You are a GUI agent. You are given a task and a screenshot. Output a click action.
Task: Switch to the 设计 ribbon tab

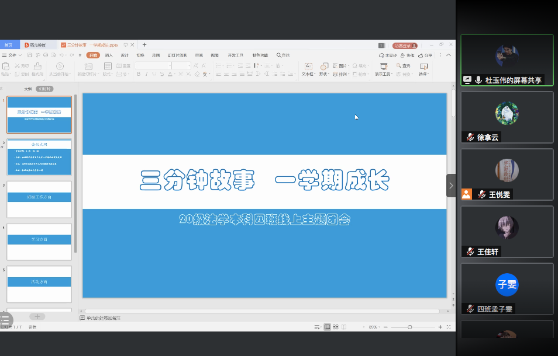pyautogui.click(x=125, y=55)
